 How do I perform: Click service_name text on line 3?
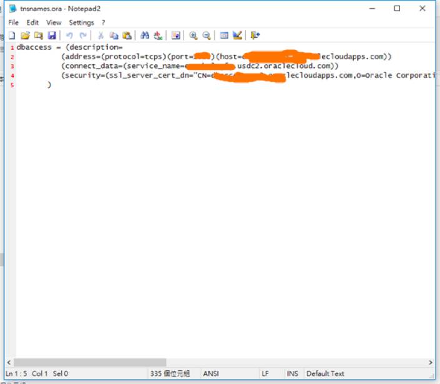[153, 66]
